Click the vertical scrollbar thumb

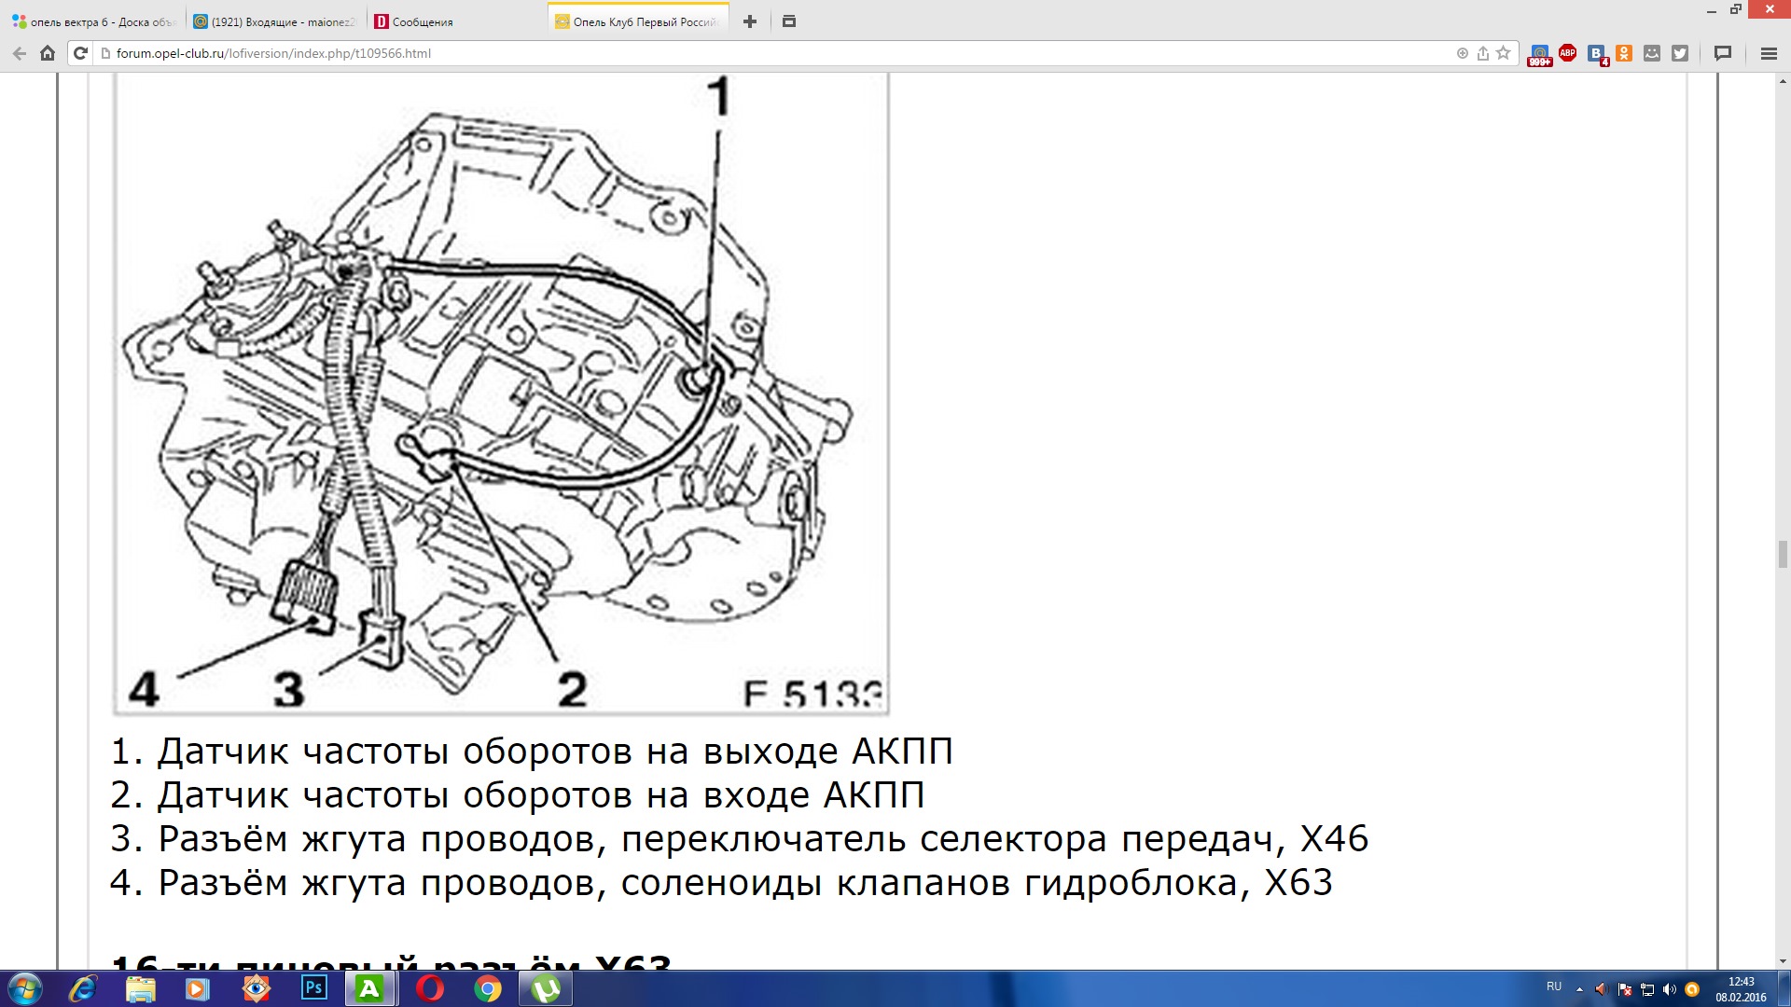click(x=1783, y=554)
